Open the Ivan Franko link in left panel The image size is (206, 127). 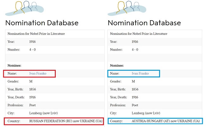tap(38, 74)
